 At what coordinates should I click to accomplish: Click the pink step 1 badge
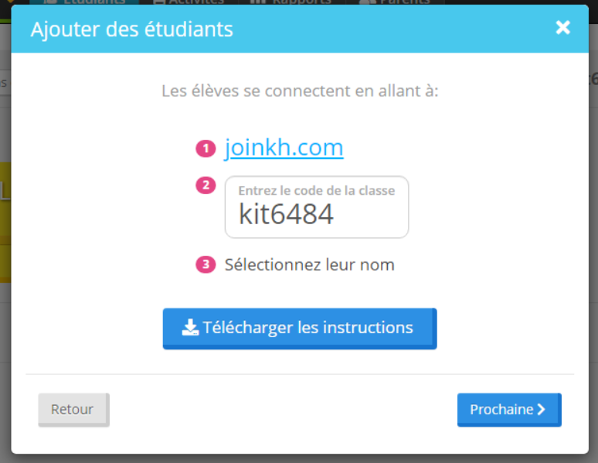[206, 148]
